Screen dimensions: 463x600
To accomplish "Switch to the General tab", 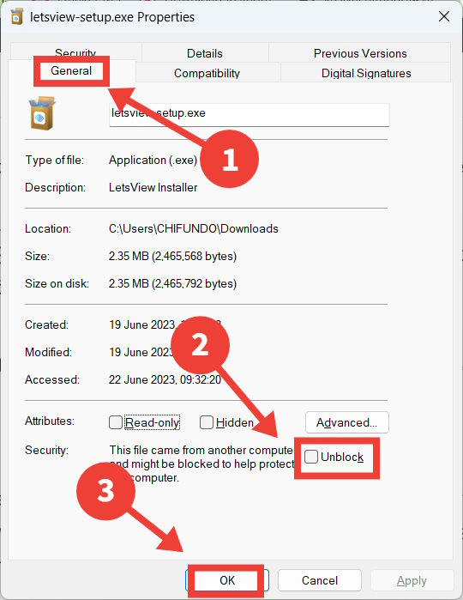I will pyautogui.click(x=71, y=70).
